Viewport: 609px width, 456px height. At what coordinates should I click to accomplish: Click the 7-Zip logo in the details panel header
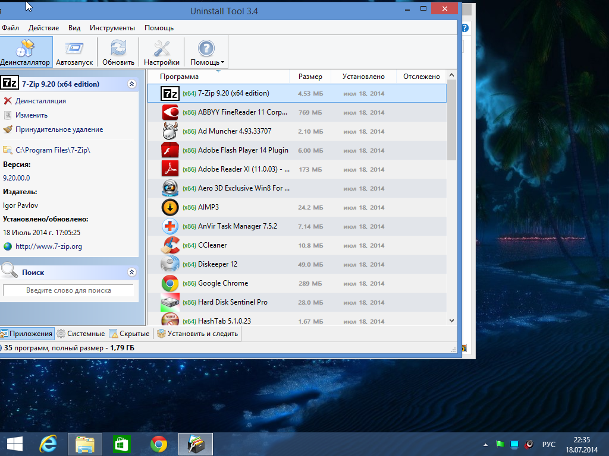pyautogui.click(x=10, y=83)
